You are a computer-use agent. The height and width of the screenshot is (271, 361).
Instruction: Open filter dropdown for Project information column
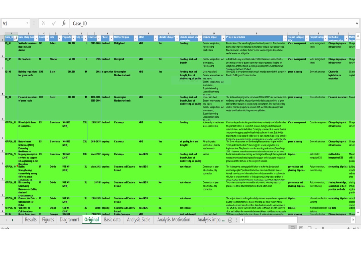[285, 39]
